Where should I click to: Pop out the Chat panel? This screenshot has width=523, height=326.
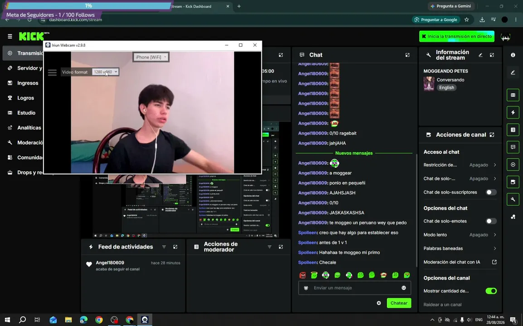pos(407,55)
